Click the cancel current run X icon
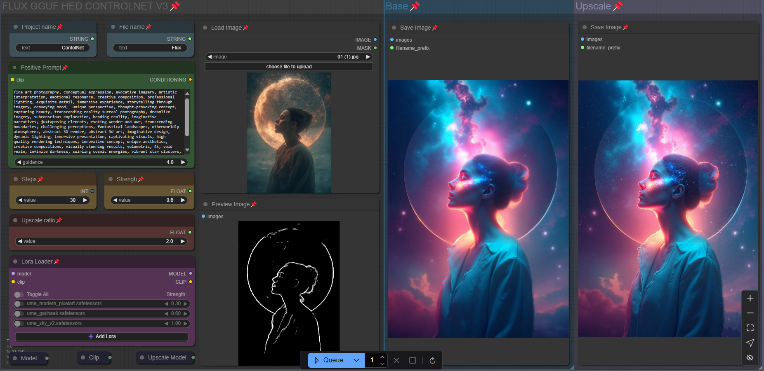Screen dimensions: 764x371 coord(396,360)
